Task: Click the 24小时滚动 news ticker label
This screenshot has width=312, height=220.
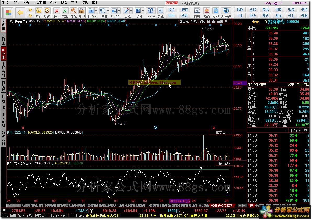Action: (x=77, y=216)
